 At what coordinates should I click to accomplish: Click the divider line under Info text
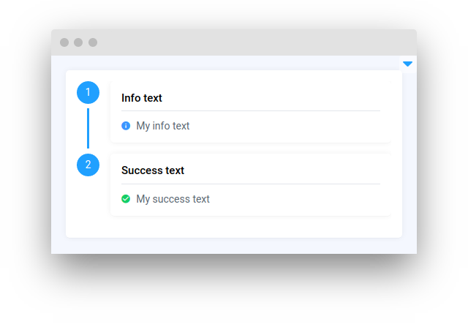[x=250, y=110]
